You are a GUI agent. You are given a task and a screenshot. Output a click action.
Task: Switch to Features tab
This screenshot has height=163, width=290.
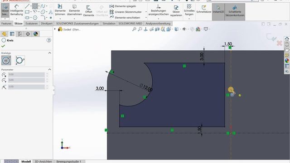[6, 24]
